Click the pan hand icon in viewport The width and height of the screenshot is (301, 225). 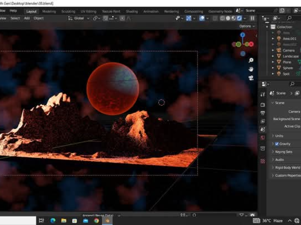[x=251, y=69]
